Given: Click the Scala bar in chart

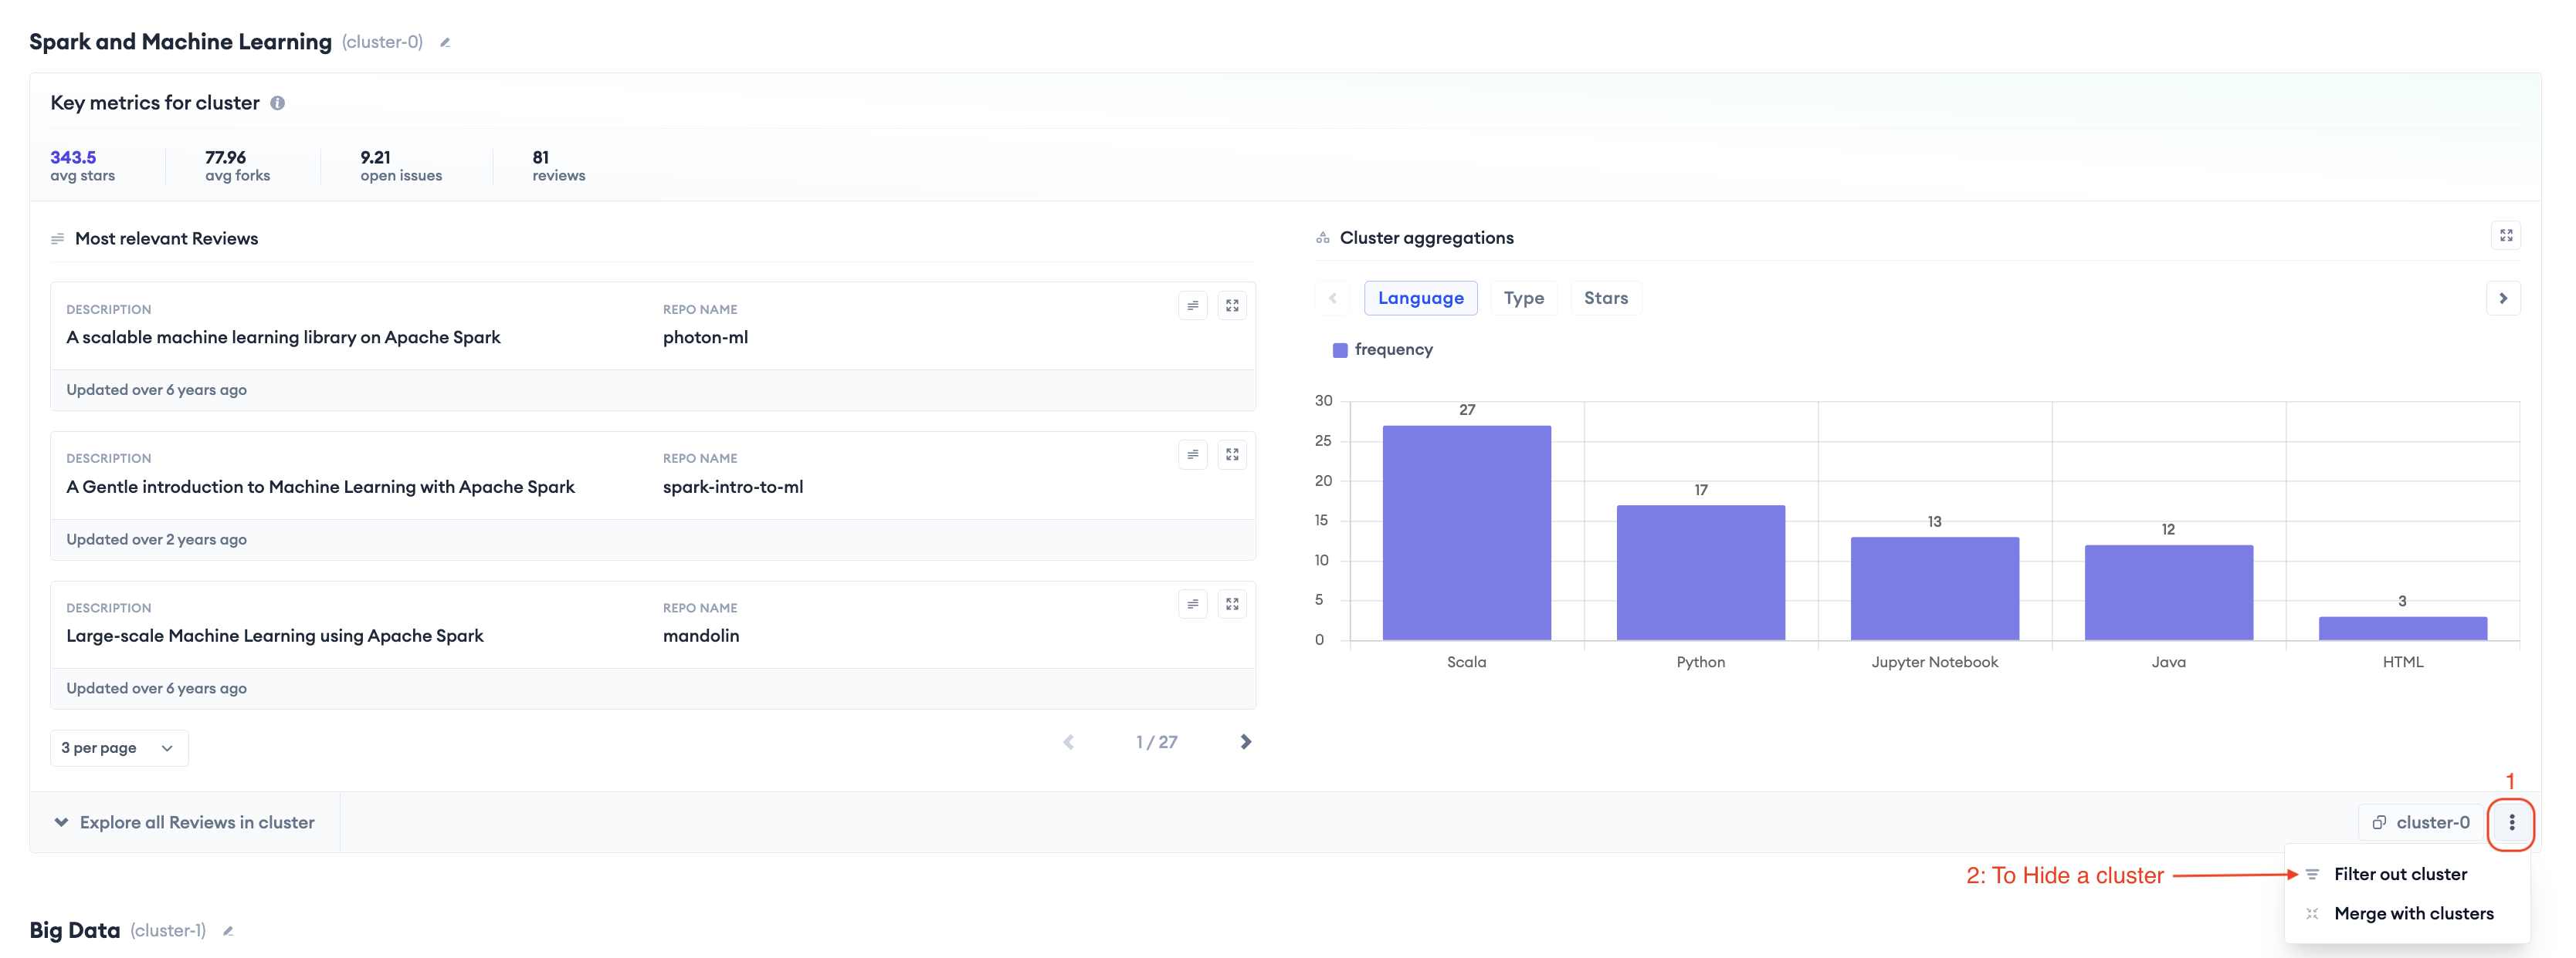Looking at the screenshot, I should click(x=1466, y=534).
